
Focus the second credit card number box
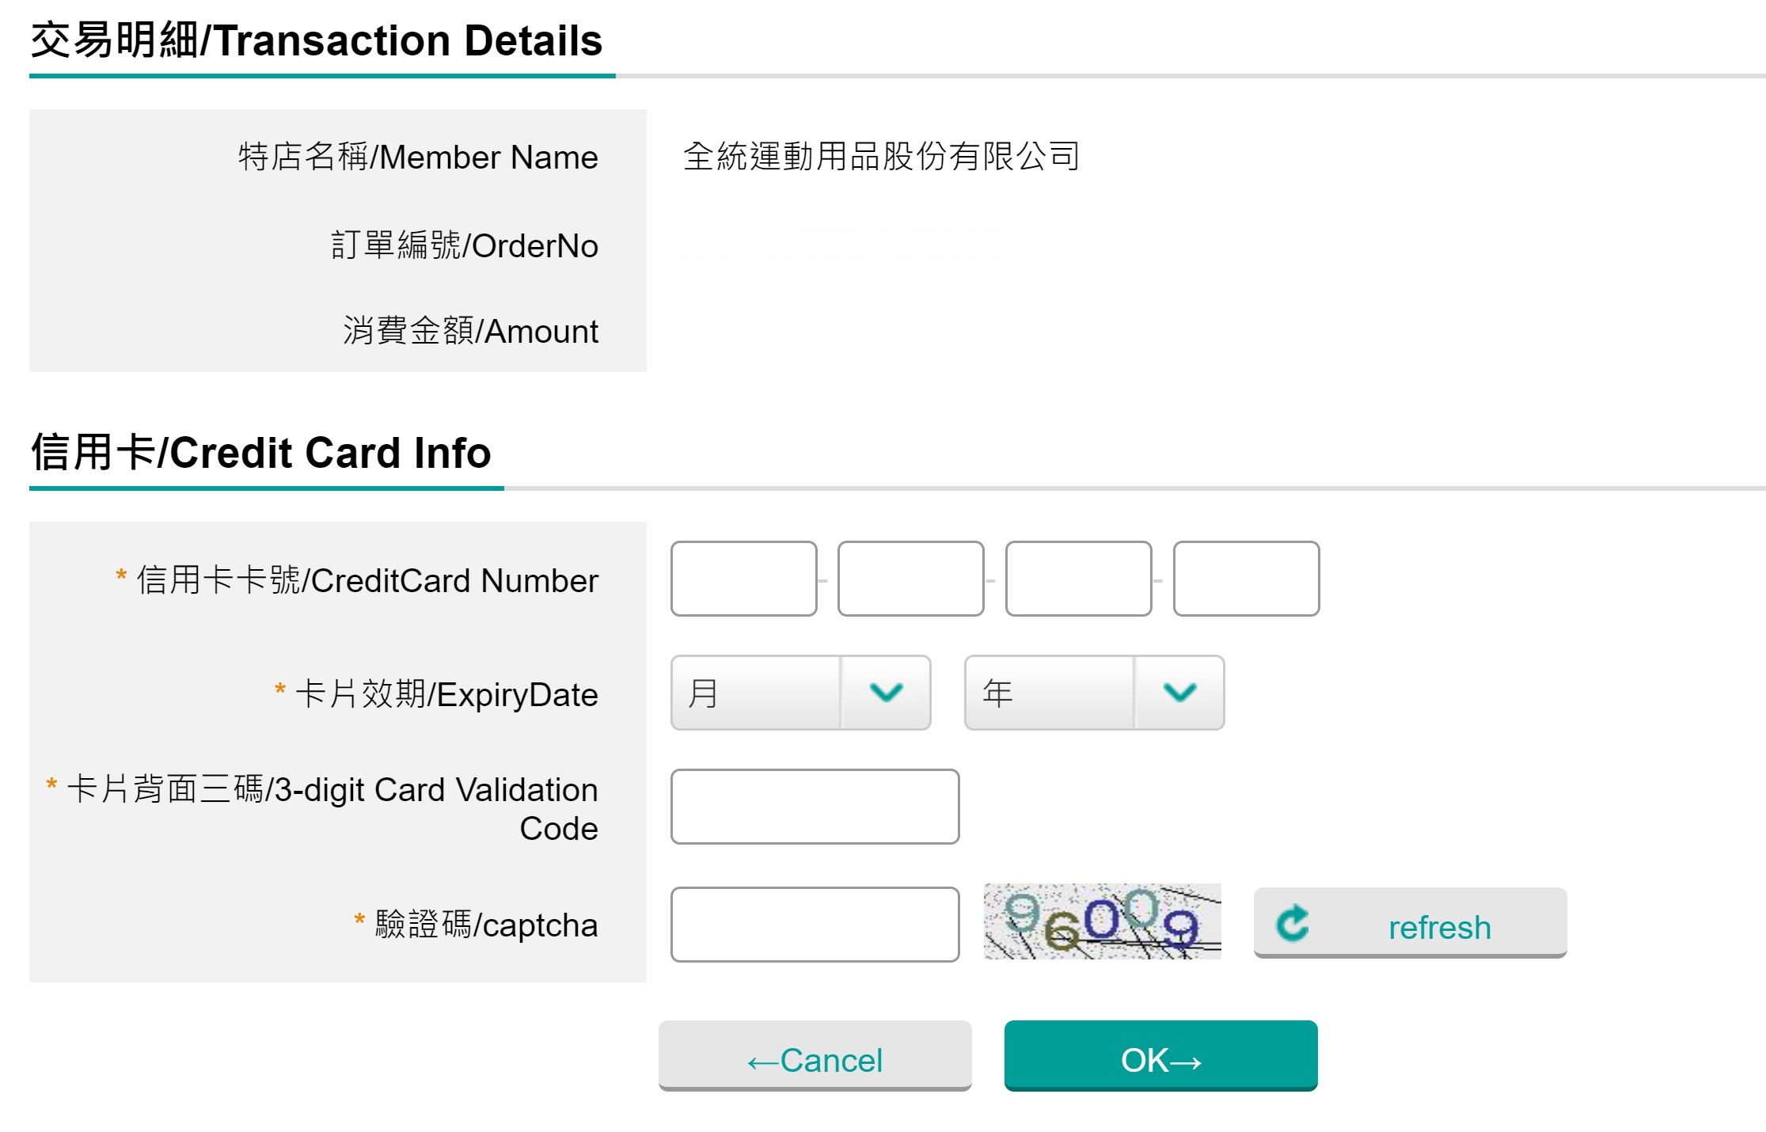(910, 579)
